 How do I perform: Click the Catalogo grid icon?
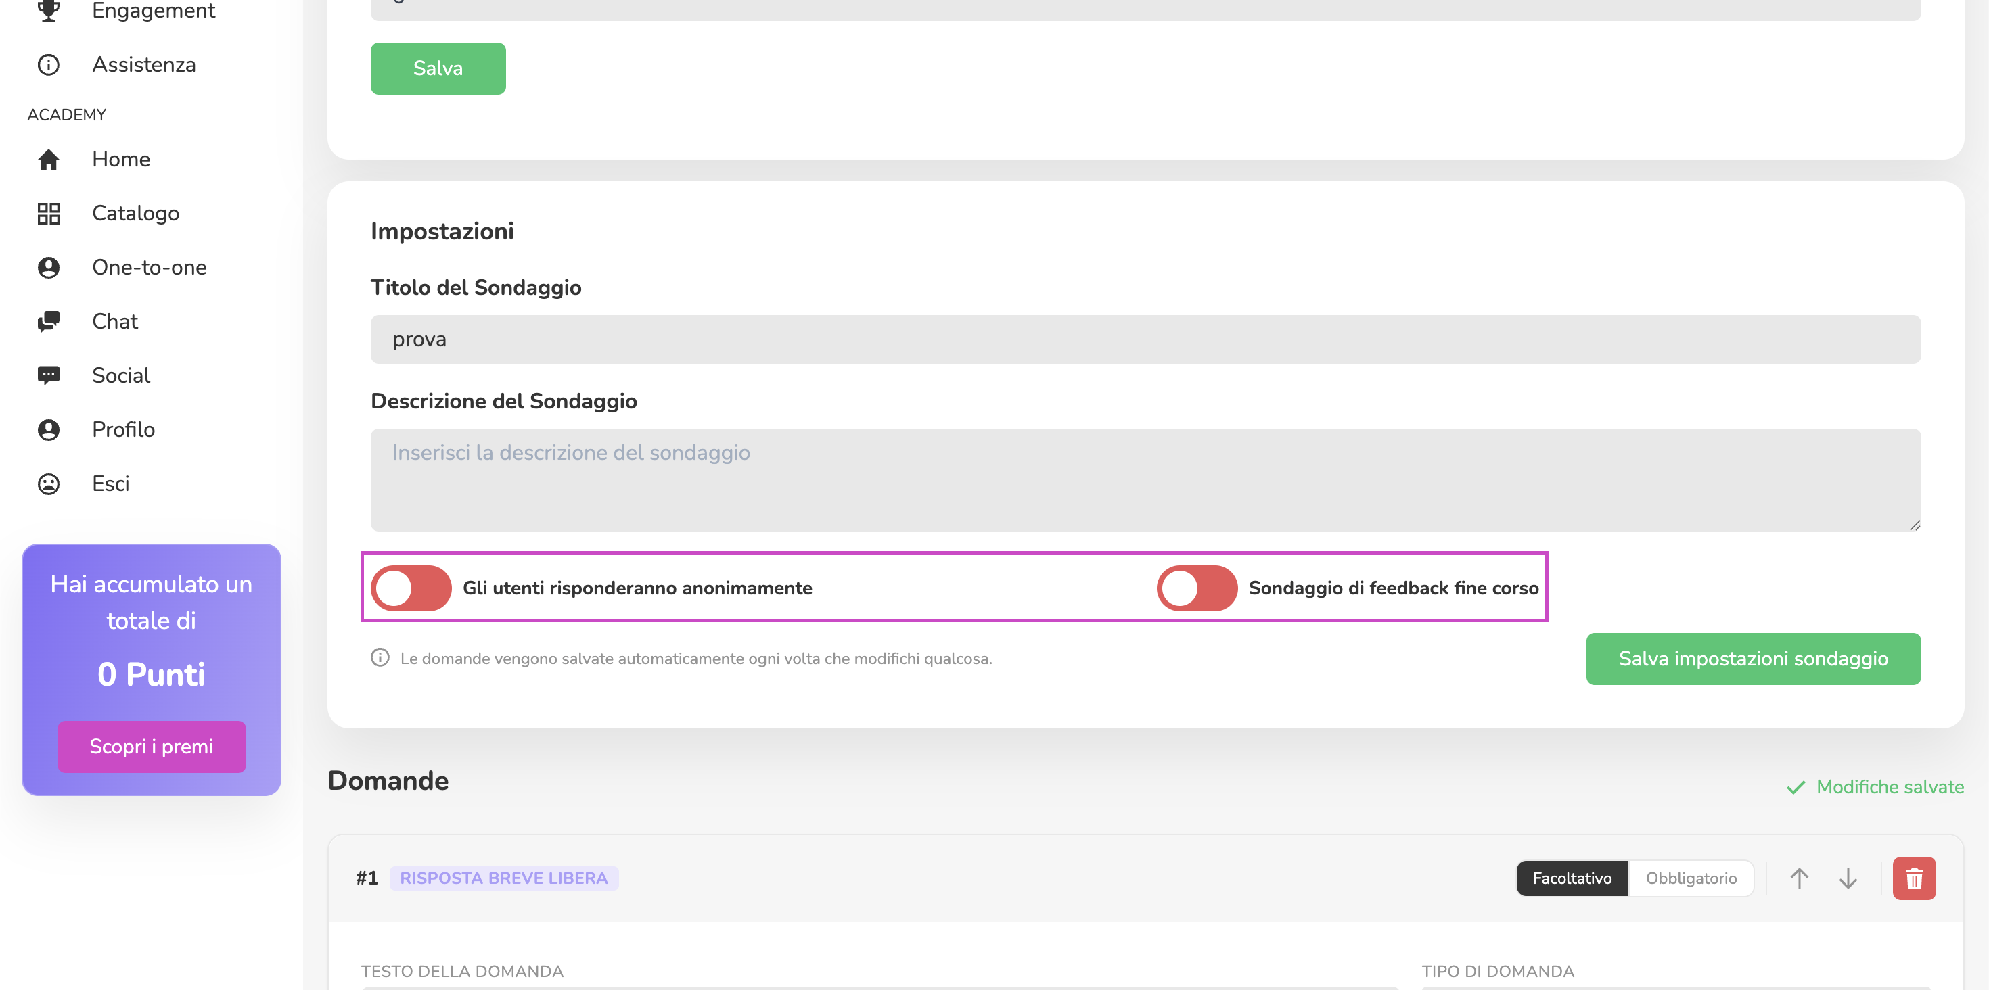point(49,214)
